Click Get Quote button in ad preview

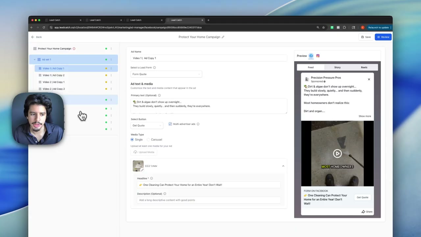coord(362,197)
